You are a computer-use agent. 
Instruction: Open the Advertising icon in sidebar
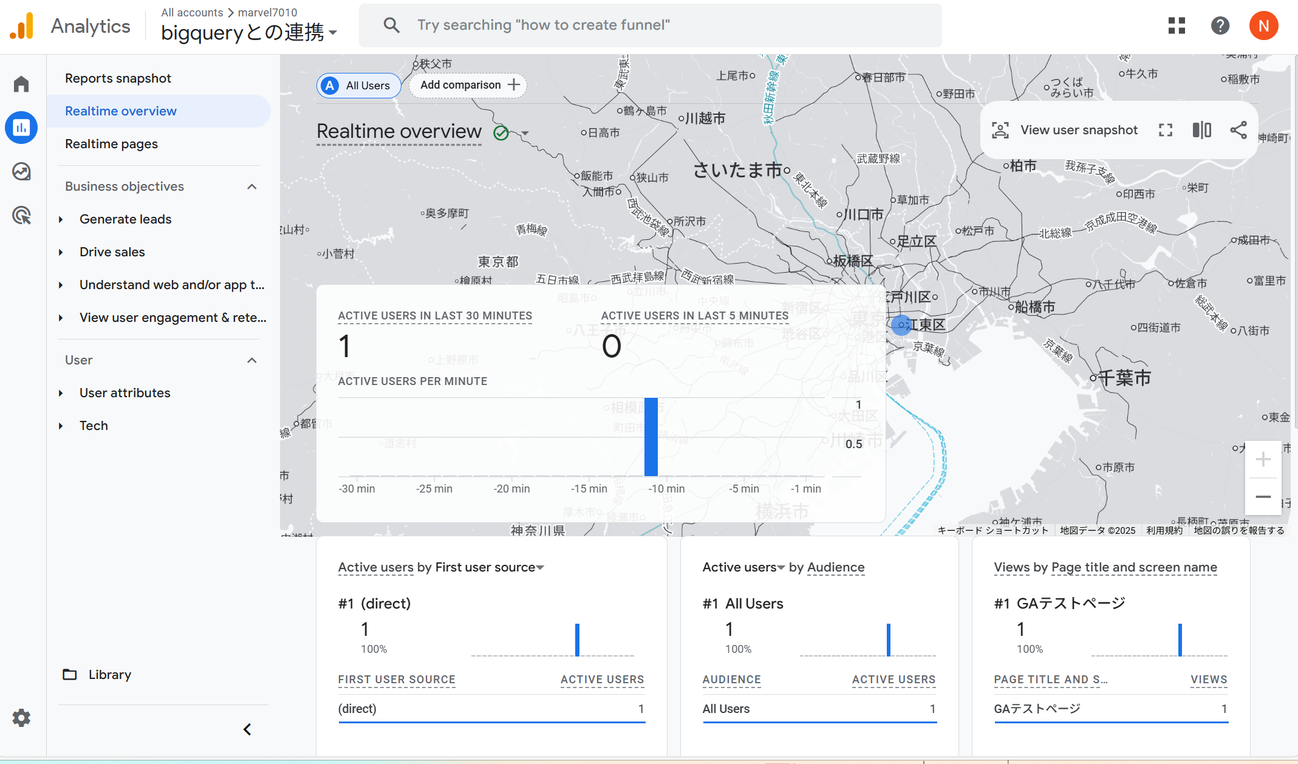(x=21, y=216)
